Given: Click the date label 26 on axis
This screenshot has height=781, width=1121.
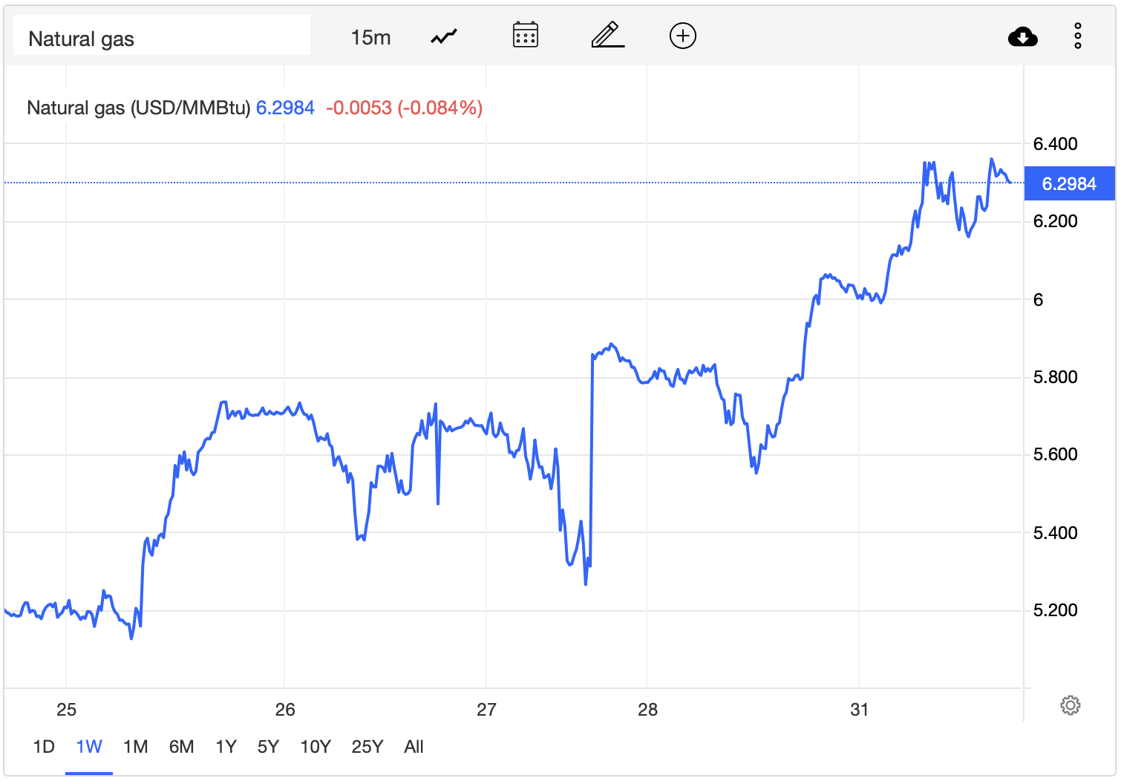Looking at the screenshot, I should (x=285, y=710).
